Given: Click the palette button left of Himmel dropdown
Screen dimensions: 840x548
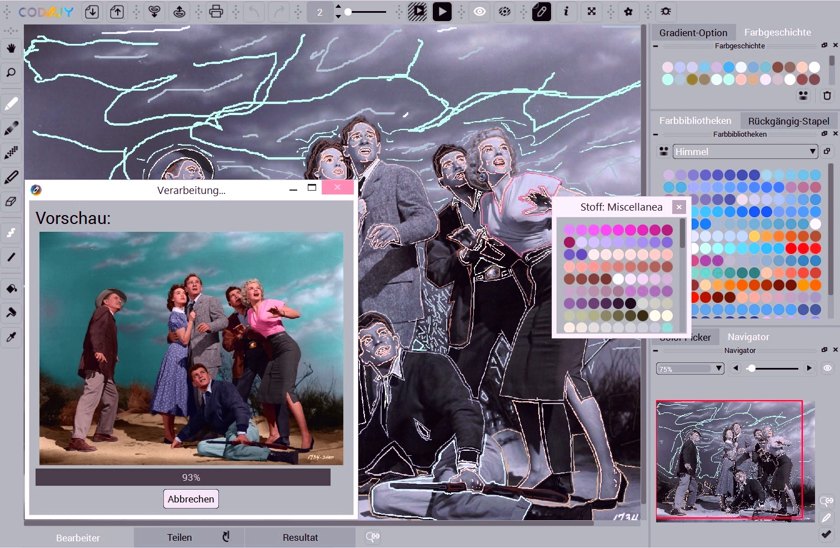Looking at the screenshot, I should 663,151.
